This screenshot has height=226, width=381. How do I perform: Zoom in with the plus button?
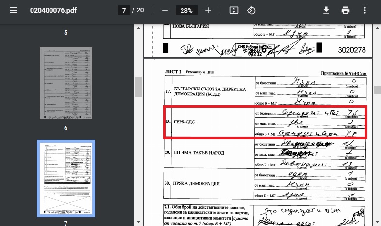[208, 10]
